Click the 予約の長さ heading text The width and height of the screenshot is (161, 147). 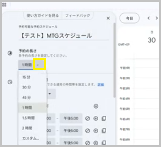[x=28, y=51]
